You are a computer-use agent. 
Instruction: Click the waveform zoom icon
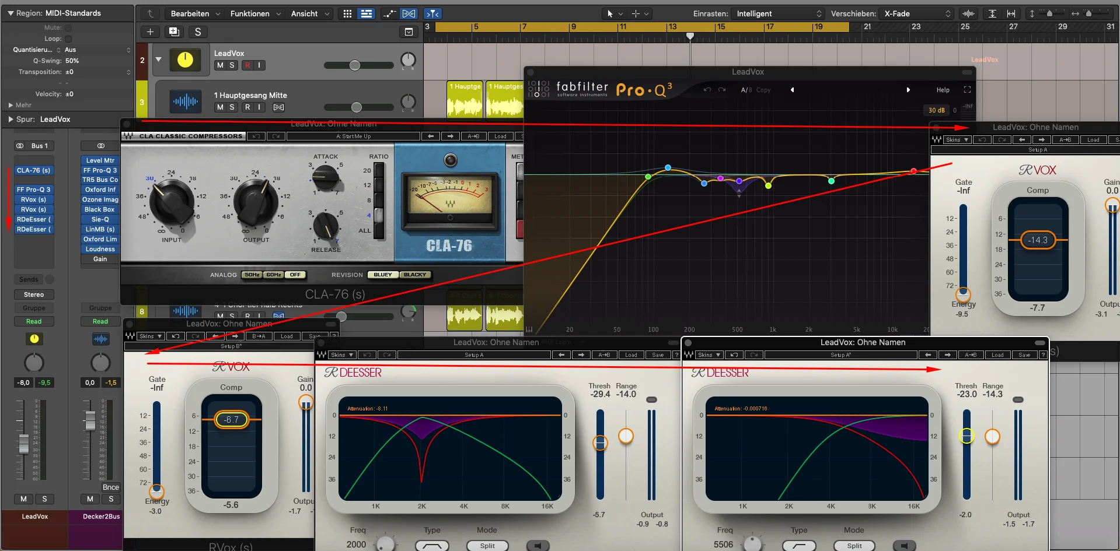(x=968, y=13)
